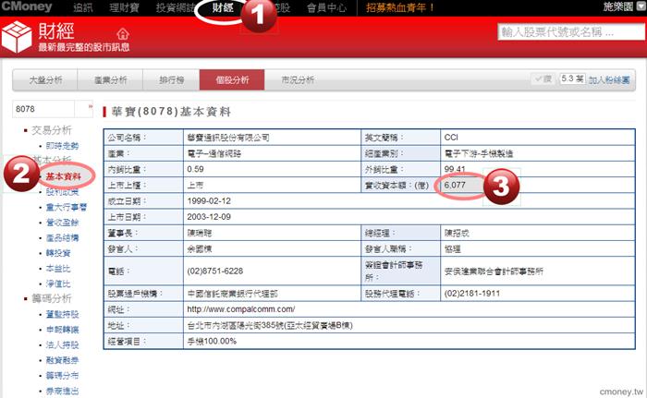Image resolution: width=647 pixels, height=398 pixels.
Task: Open 申報轉讓 in the sidebar
Action: click(x=62, y=330)
